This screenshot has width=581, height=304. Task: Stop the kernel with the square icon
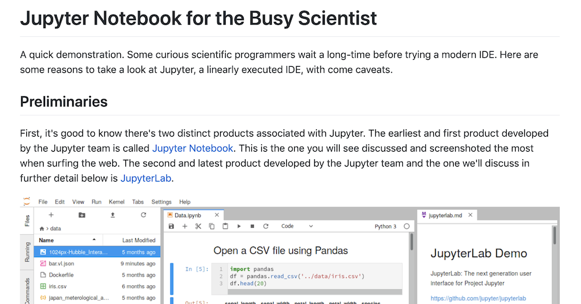coord(252,227)
